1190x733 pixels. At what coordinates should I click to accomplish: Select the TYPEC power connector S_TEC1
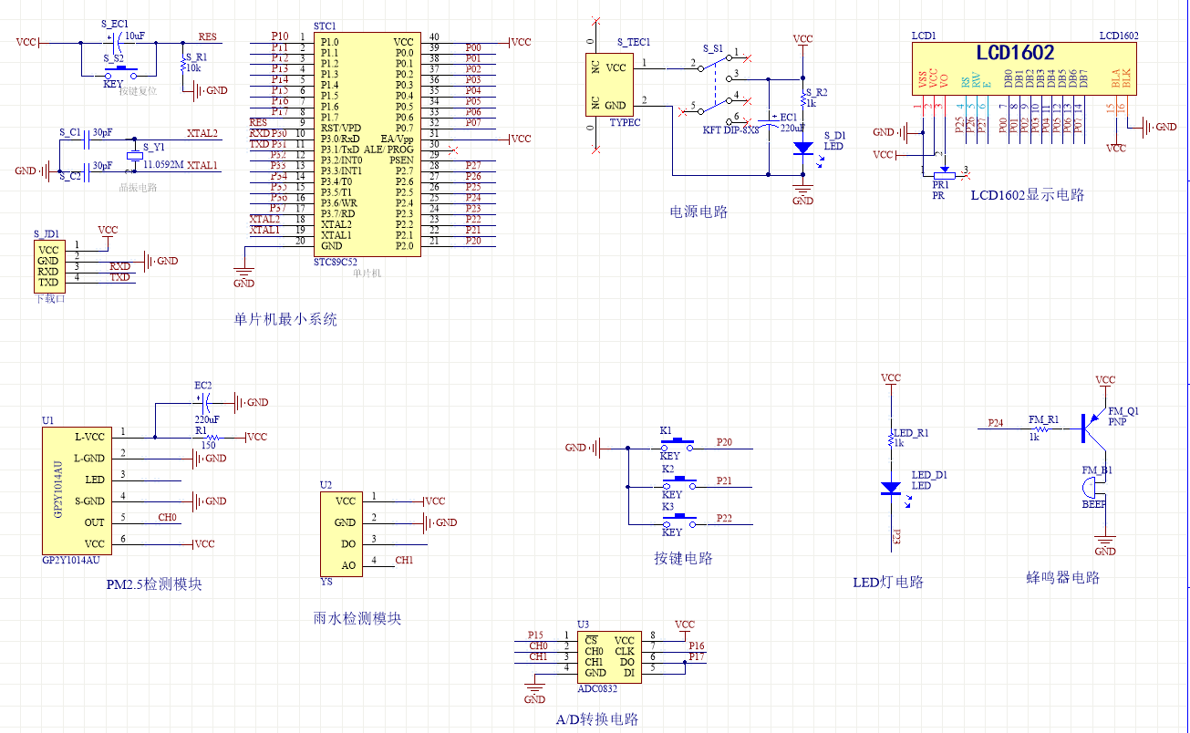pos(608,84)
